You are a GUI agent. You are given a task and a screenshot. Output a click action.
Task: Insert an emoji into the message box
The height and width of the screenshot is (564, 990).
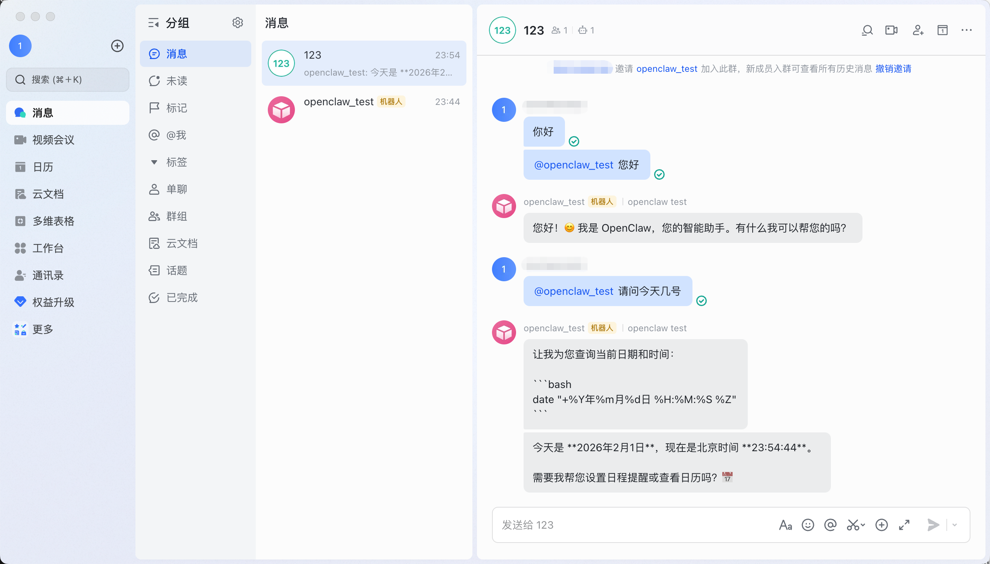[808, 525]
